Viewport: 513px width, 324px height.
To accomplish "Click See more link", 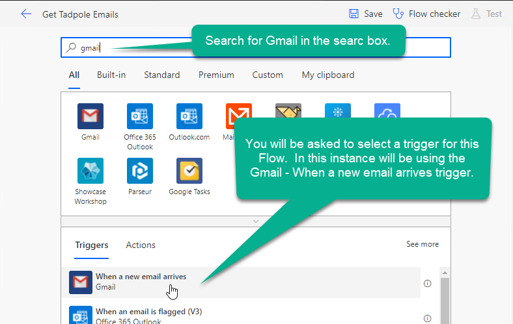I will 423,244.
